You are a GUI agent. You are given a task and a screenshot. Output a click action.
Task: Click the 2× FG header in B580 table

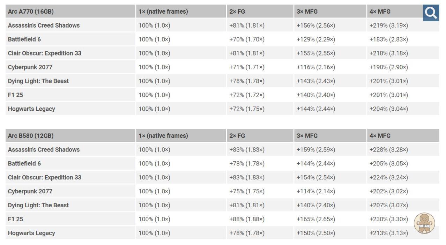tap(237, 136)
